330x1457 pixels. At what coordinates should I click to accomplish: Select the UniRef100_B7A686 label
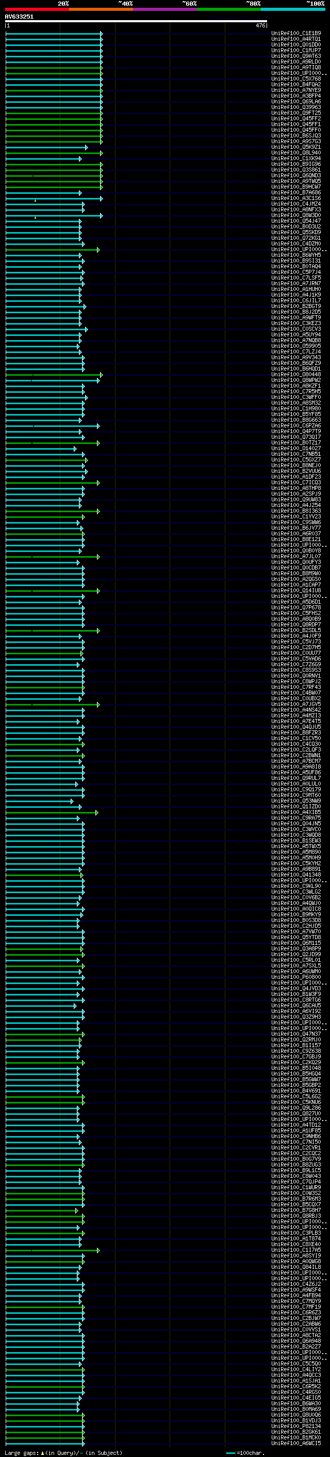pos(296,192)
